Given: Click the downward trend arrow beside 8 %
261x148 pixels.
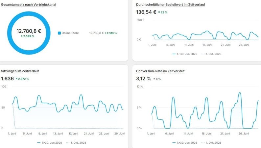Looking at the screenshot, I should pos(154,79).
